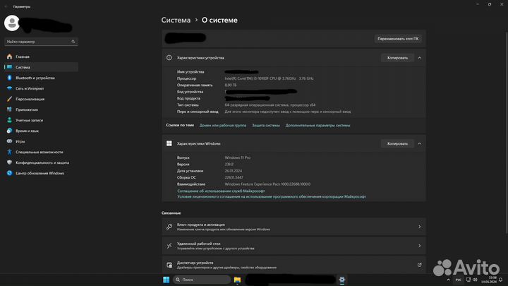The image size is (508, 286).
Task: Click the network tray icon
Action: (x=468, y=280)
